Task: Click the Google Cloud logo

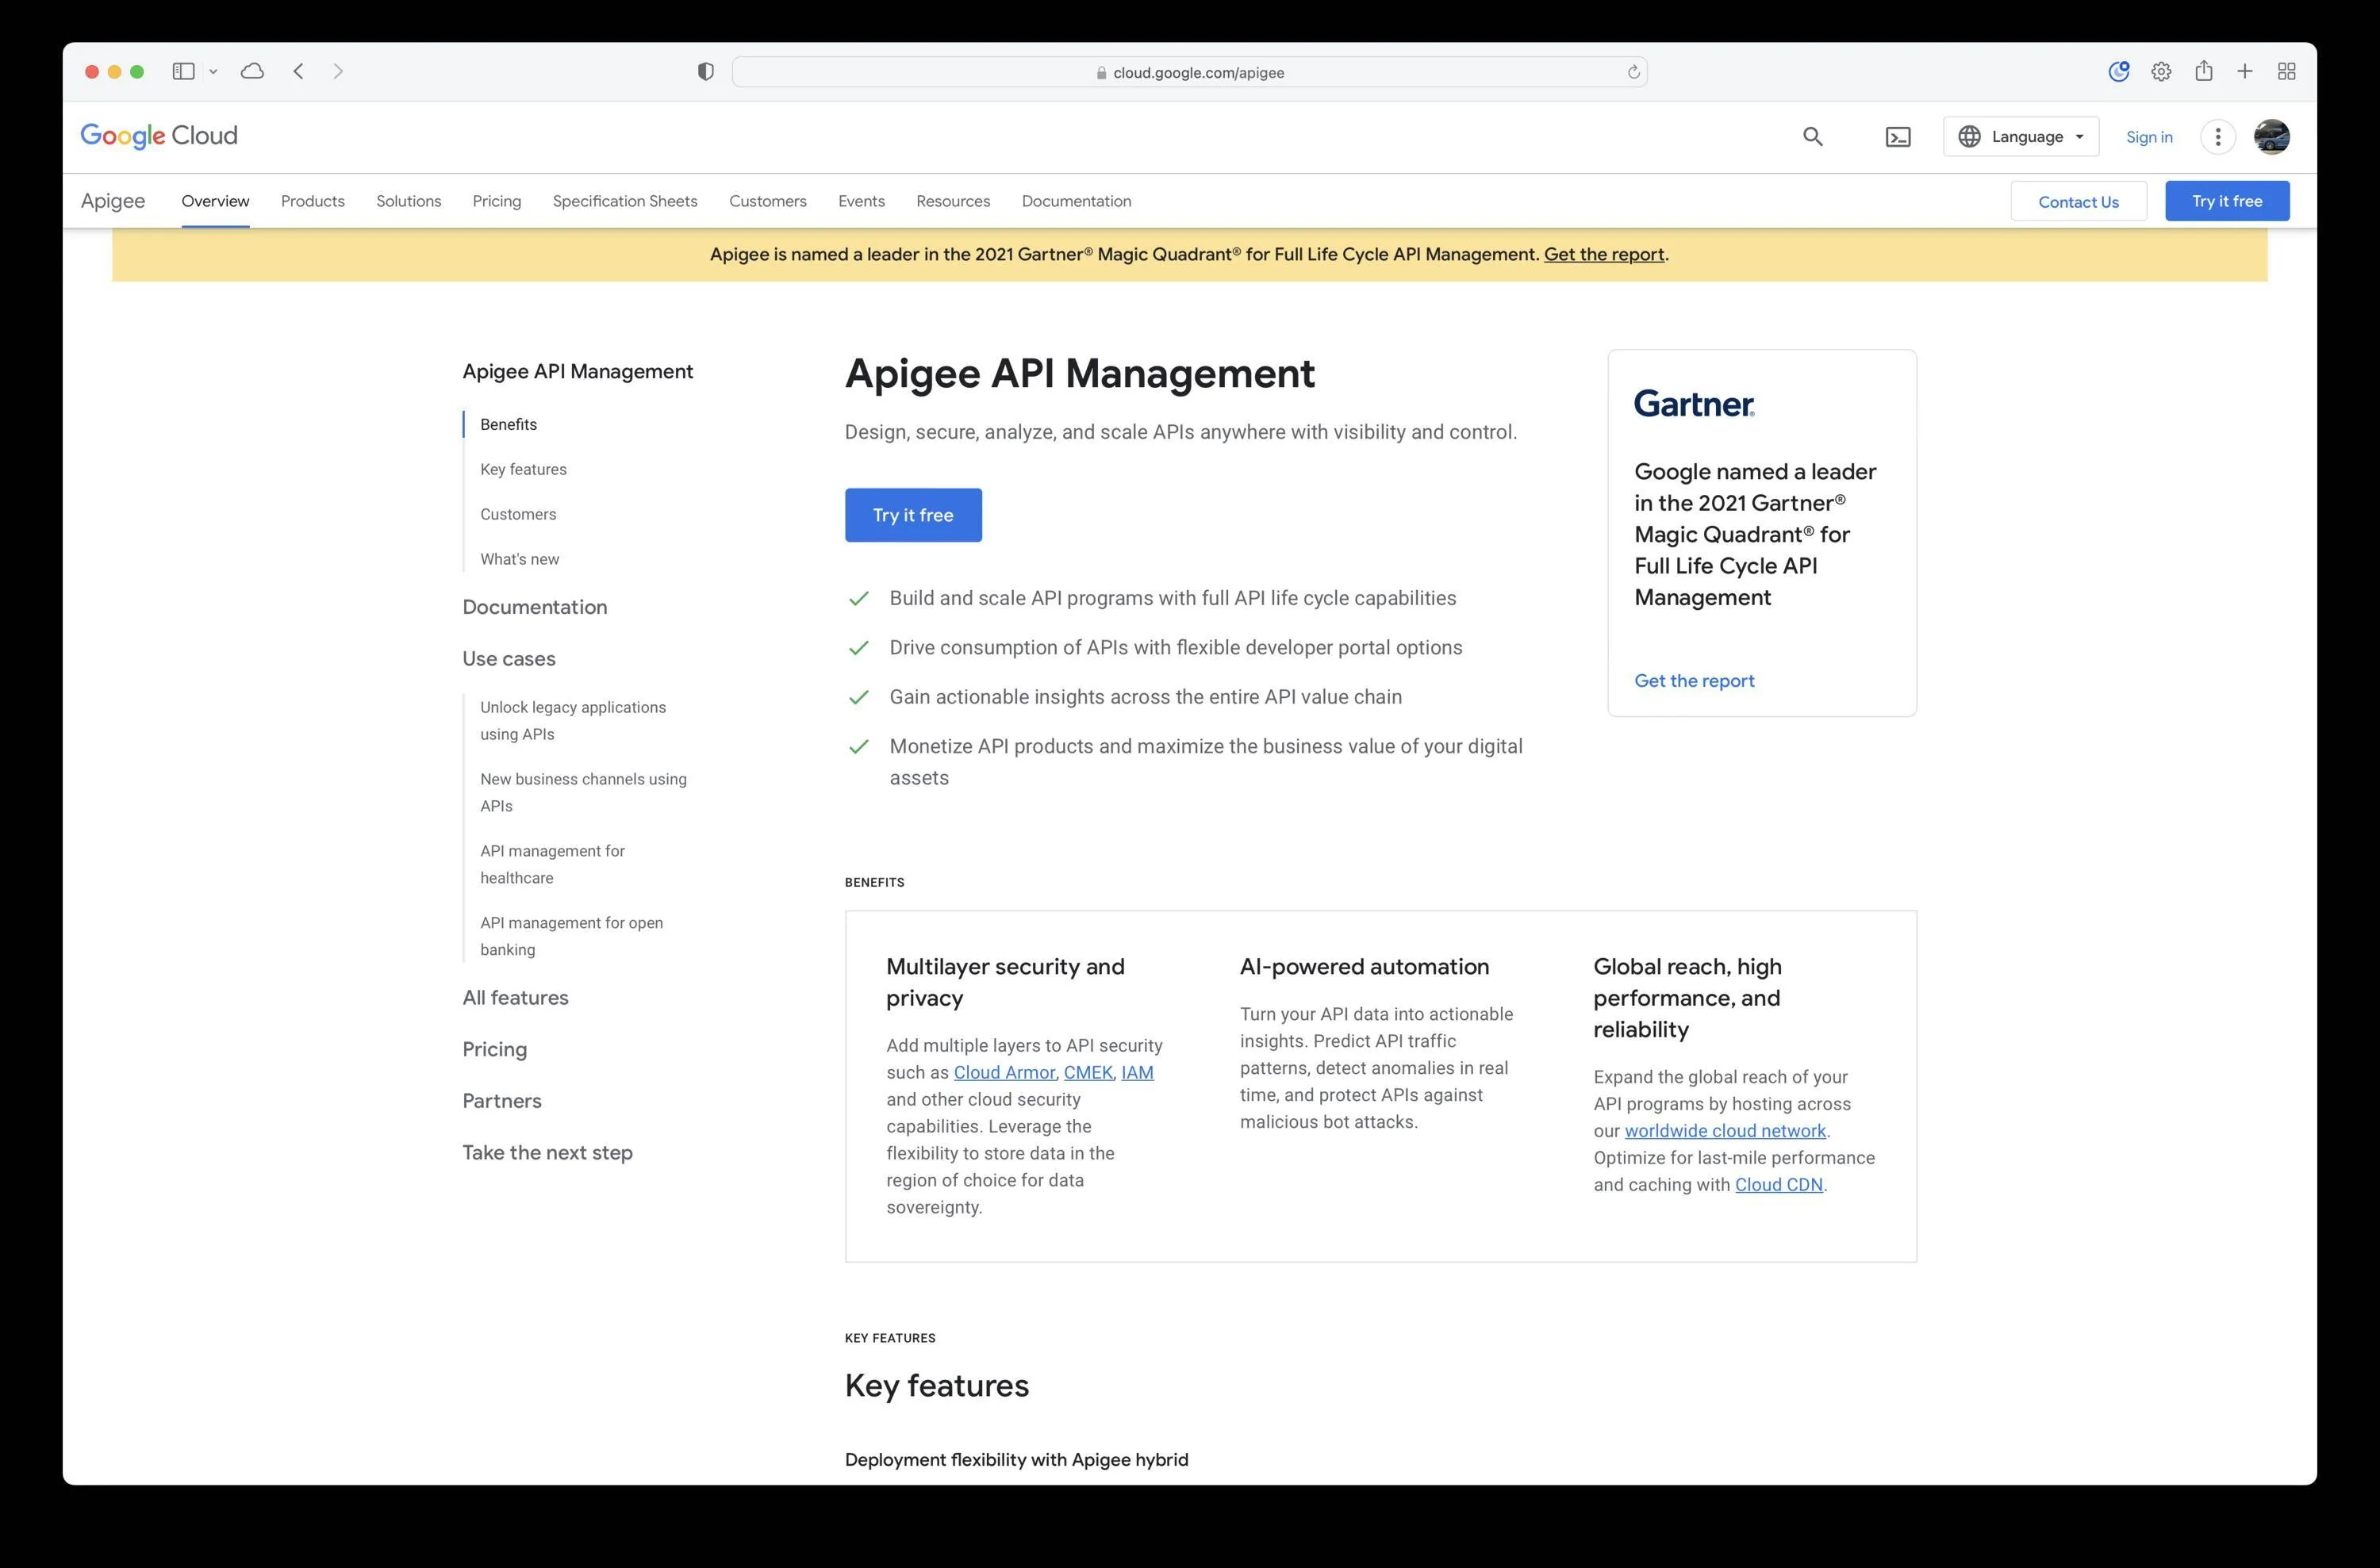Action: [159, 136]
